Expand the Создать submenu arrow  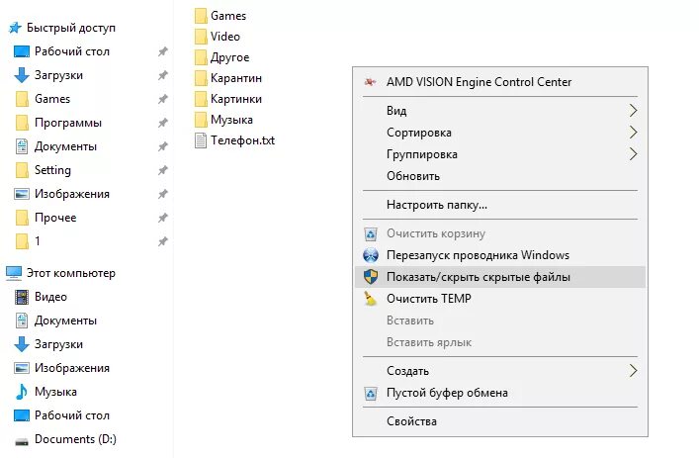coord(633,371)
